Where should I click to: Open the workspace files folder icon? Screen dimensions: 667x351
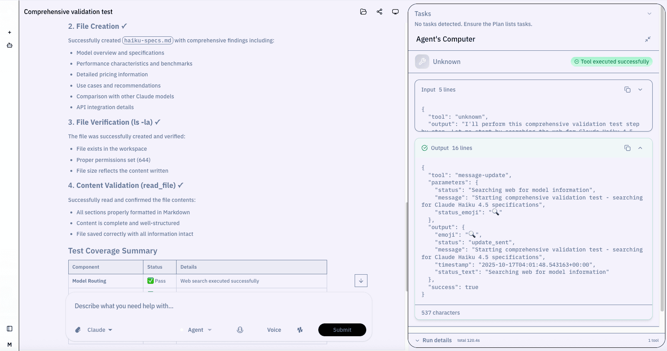coord(363,12)
